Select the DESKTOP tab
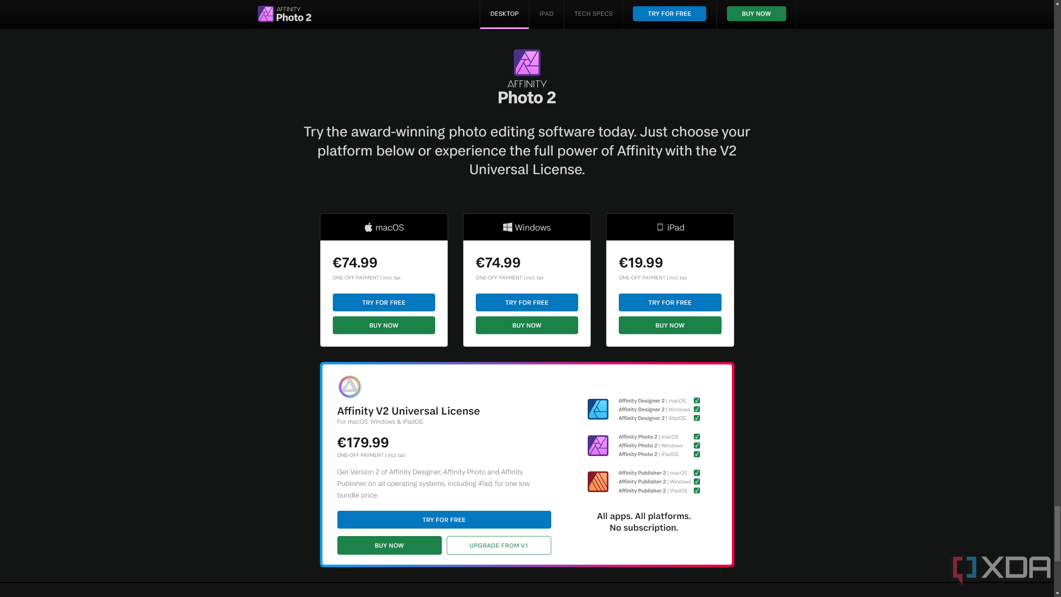 (x=504, y=13)
